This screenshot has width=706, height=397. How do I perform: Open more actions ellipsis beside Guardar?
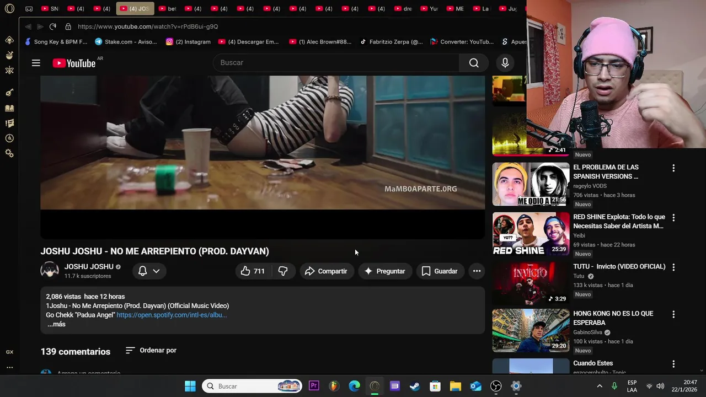(477, 271)
